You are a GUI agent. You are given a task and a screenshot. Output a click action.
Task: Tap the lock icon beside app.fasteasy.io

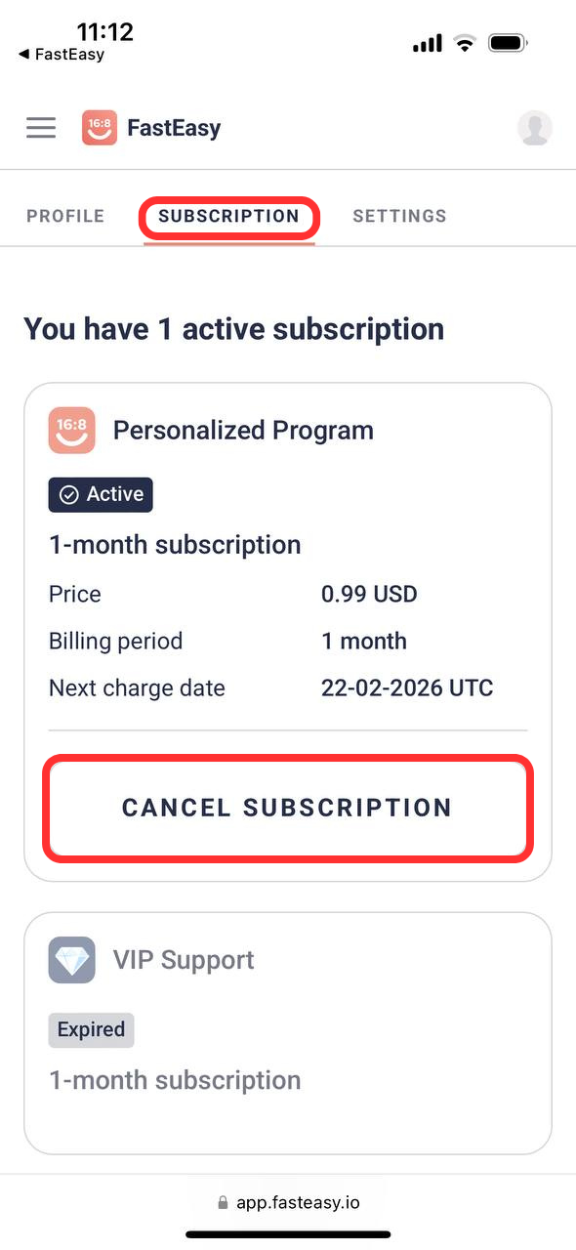223,1203
